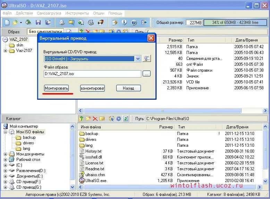
Task: Click the Mount to virtual drive icon
Action: pyautogui.click(x=91, y=22)
